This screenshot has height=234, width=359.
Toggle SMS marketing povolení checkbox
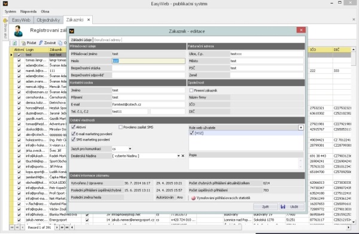[x=73, y=139]
